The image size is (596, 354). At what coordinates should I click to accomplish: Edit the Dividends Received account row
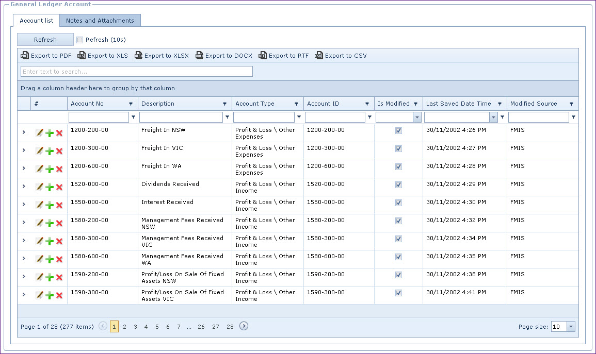[39, 187]
